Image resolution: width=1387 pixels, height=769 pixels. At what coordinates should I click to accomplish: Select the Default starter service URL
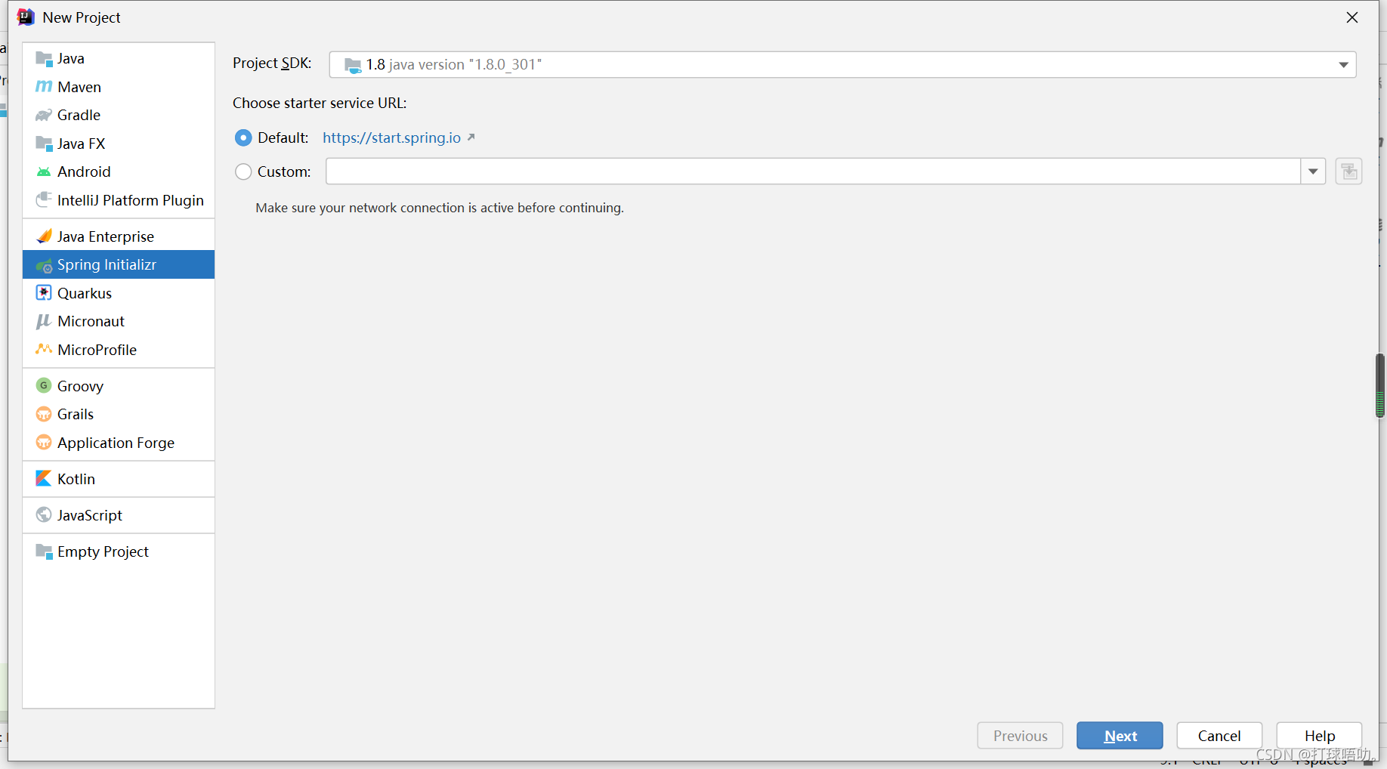coord(243,137)
